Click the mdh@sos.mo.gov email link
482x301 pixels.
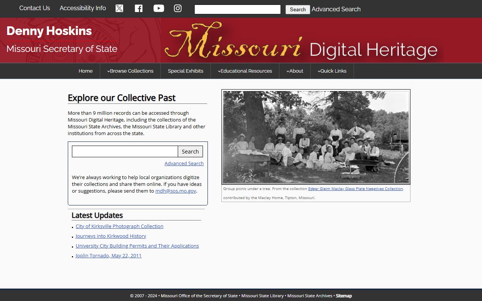coord(176,191)
